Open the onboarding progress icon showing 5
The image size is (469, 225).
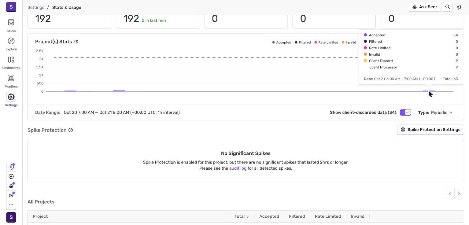click(11, 167)
